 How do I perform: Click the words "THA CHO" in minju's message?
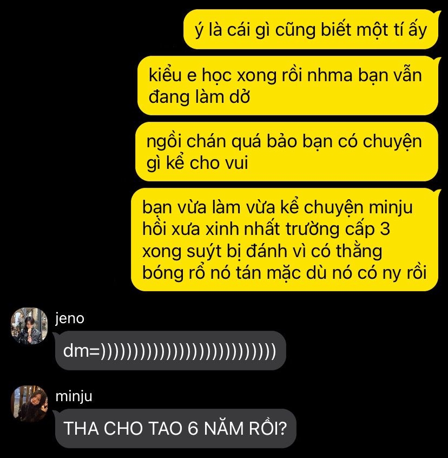point(103,429)
